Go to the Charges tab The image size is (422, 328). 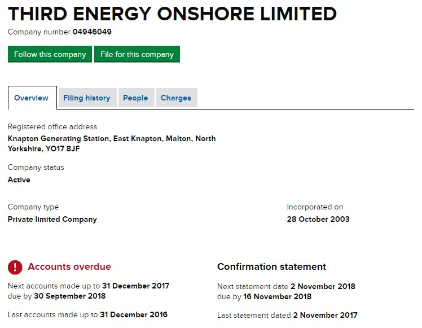[x=176, y=98]
